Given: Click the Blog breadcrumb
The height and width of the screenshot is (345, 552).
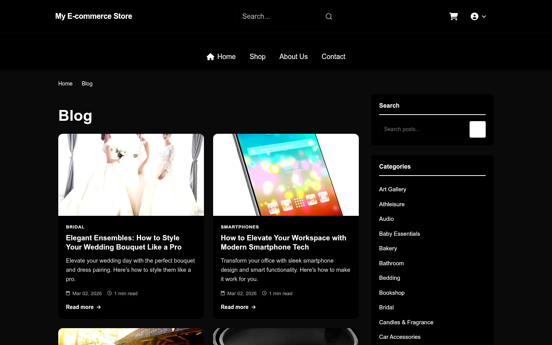Looking at the screenshot, I should [87, 84].
